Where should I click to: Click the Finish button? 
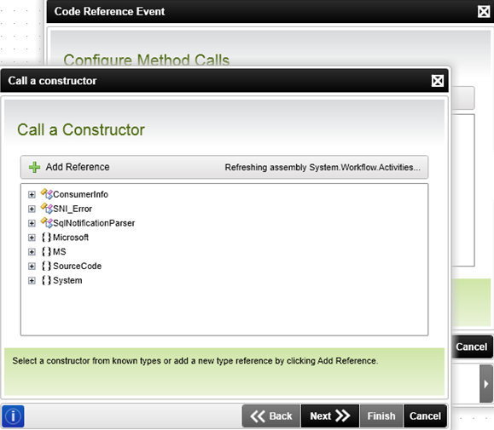tap(381, 416)
